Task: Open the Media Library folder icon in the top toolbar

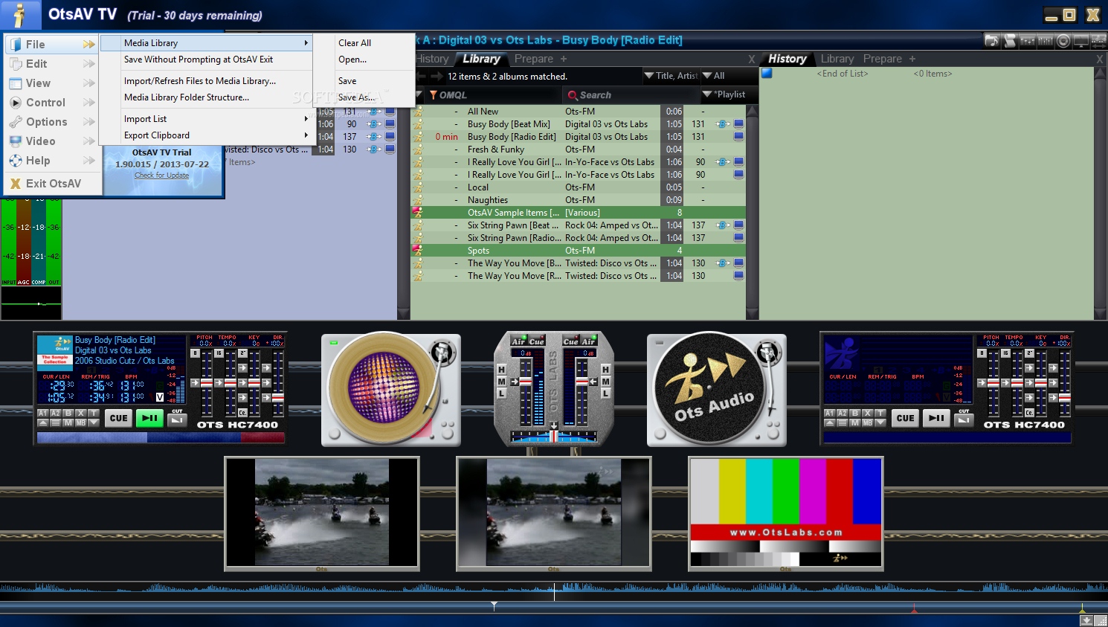Action: (x=992, y=41)
